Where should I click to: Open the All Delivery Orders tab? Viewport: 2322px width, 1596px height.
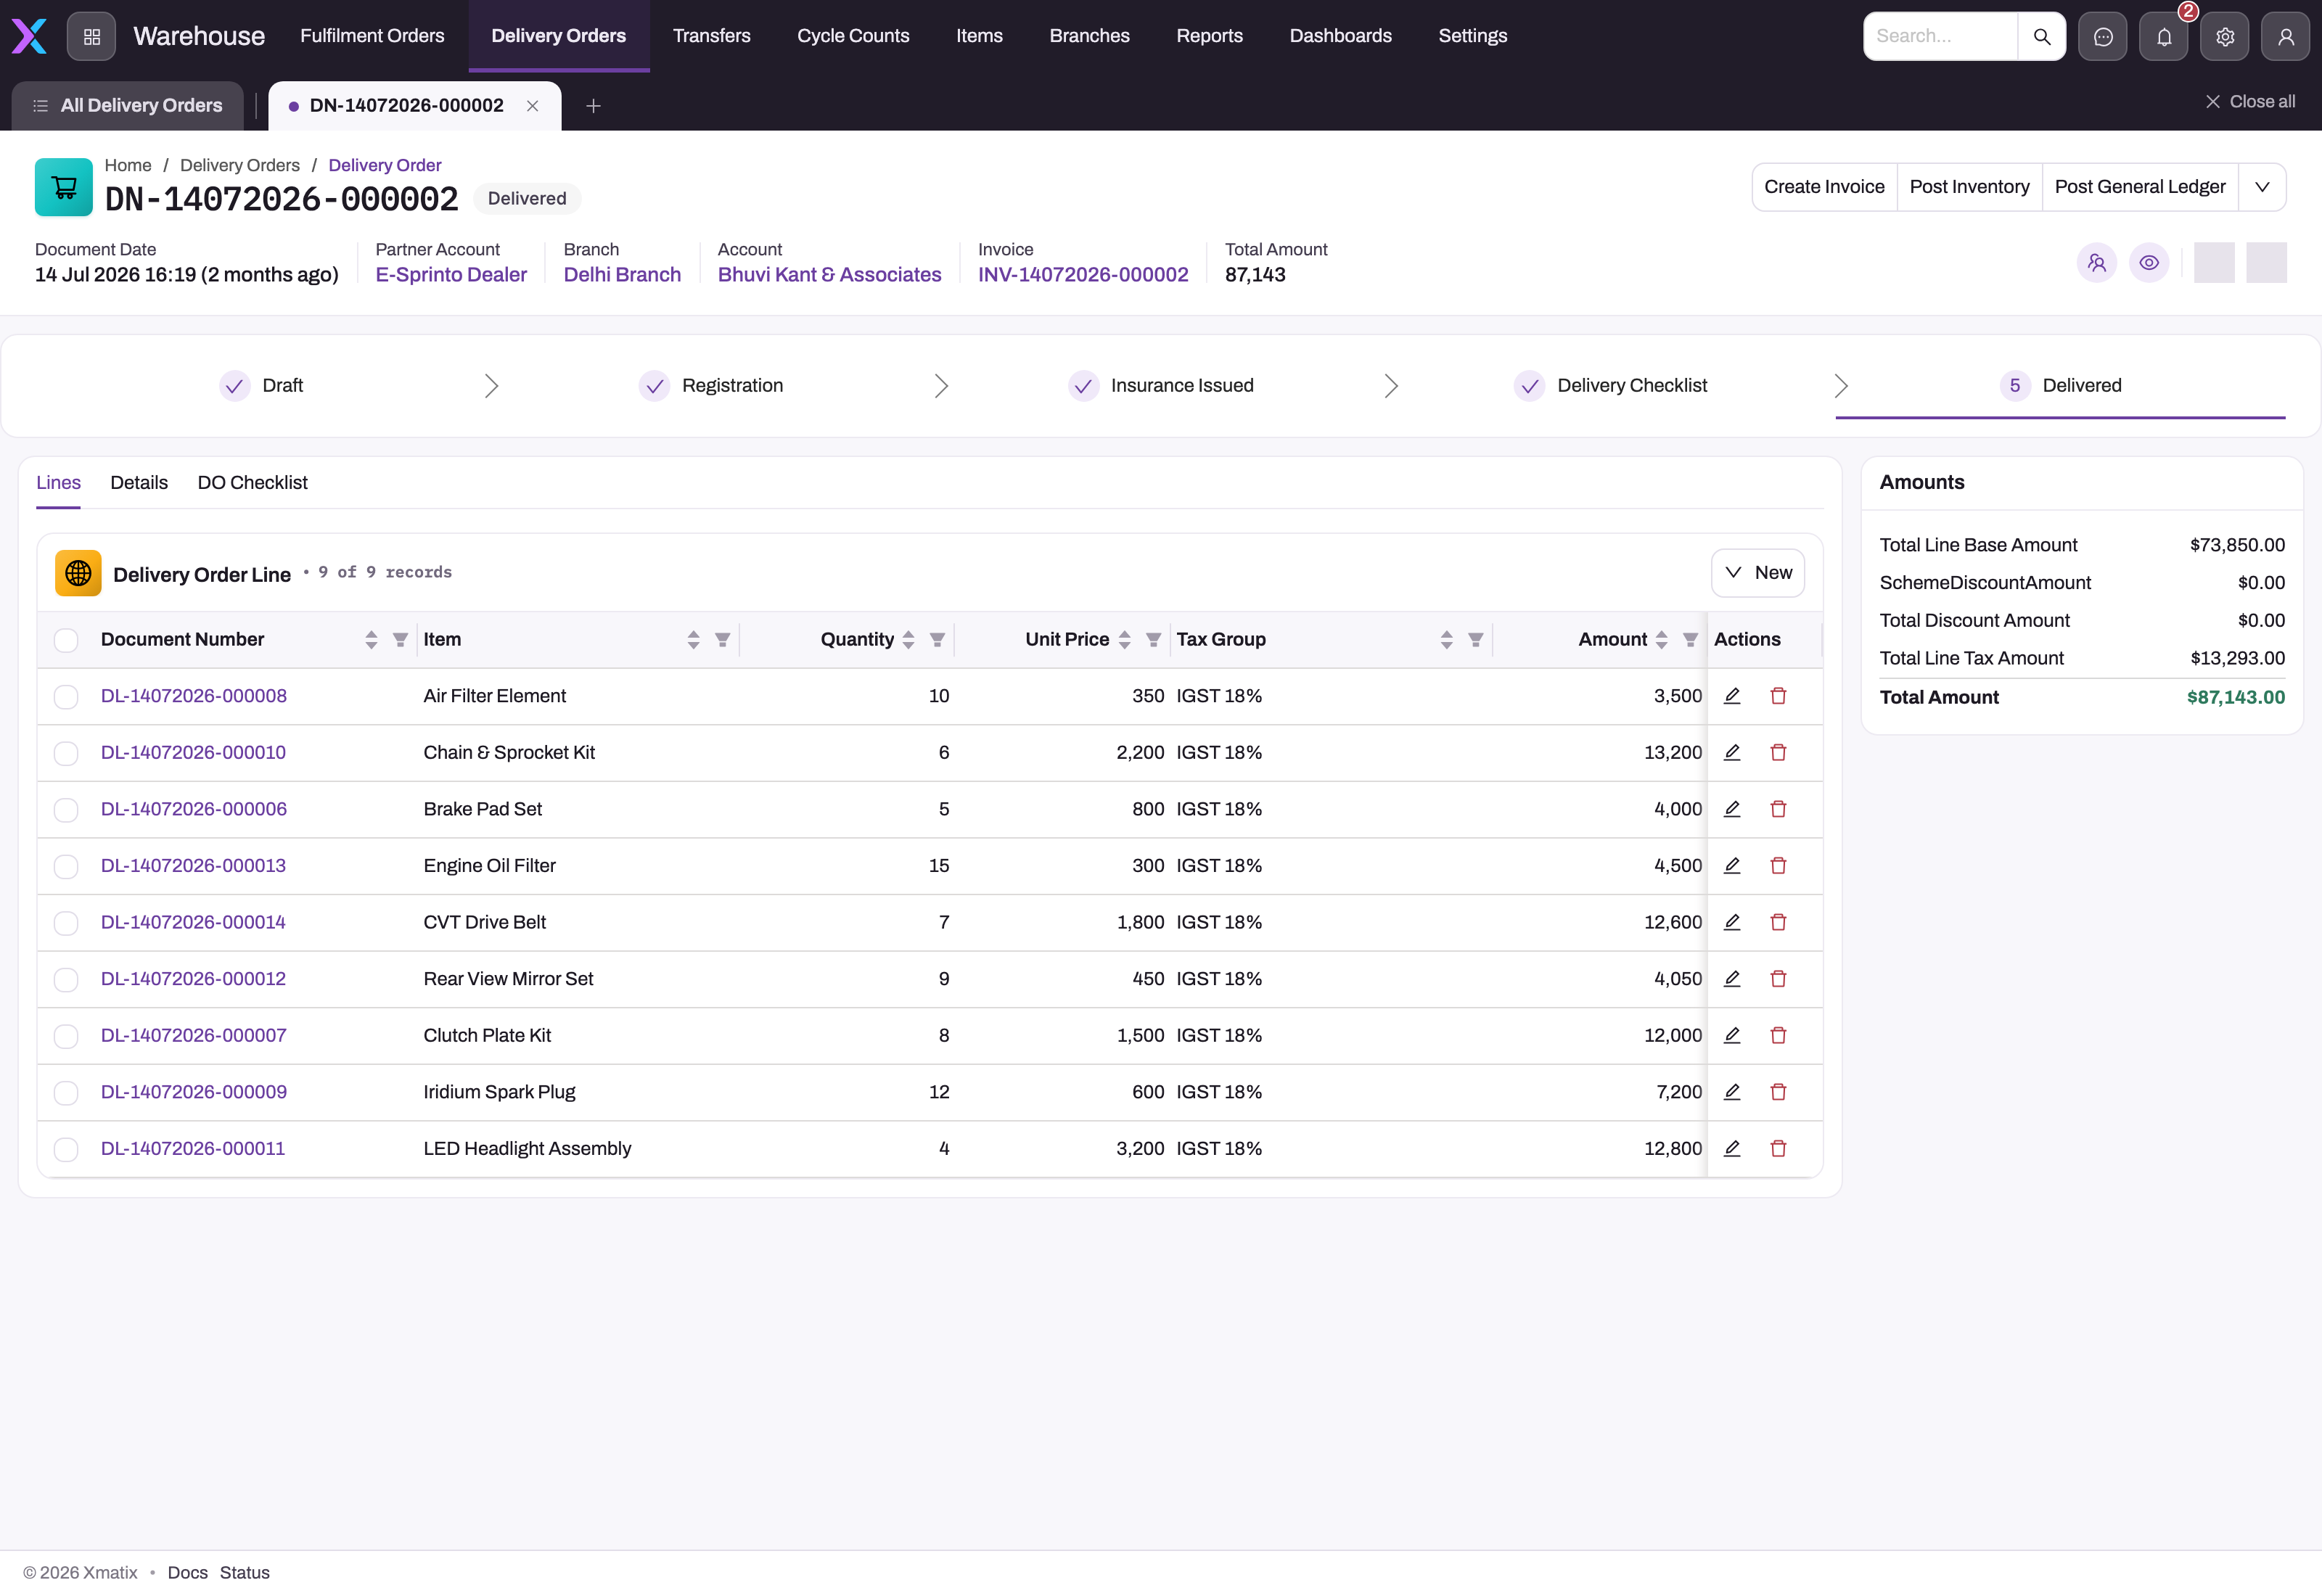[127, 106]
